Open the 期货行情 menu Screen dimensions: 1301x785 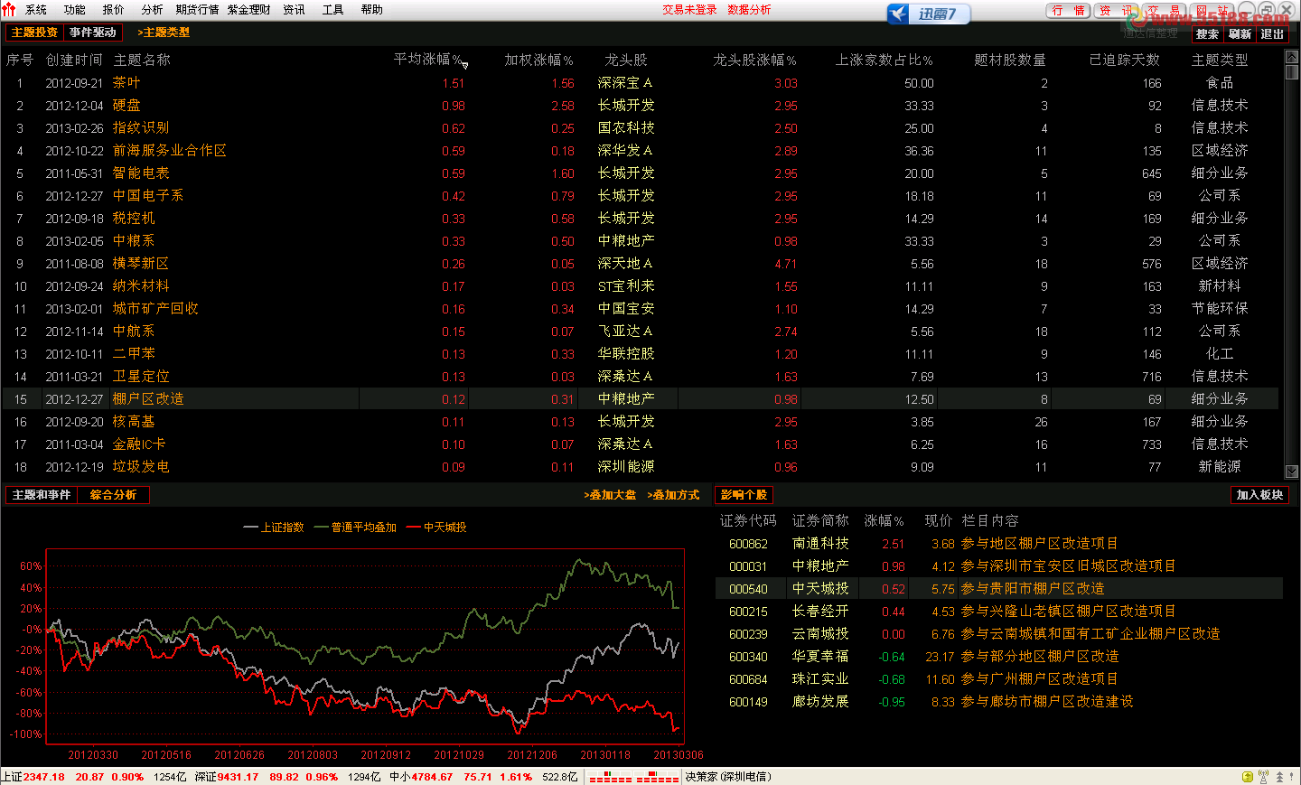197,10
